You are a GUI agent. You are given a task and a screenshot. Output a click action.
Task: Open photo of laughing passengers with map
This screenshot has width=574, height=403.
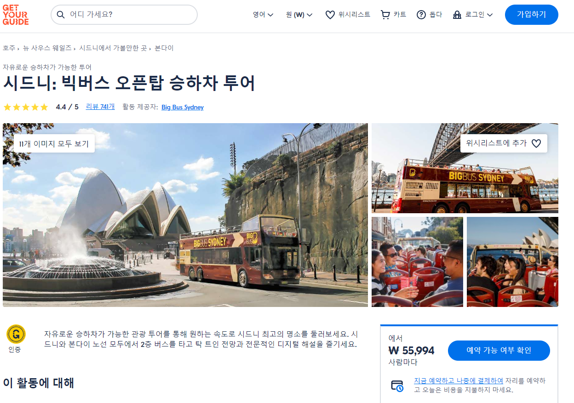coord(417,262)
